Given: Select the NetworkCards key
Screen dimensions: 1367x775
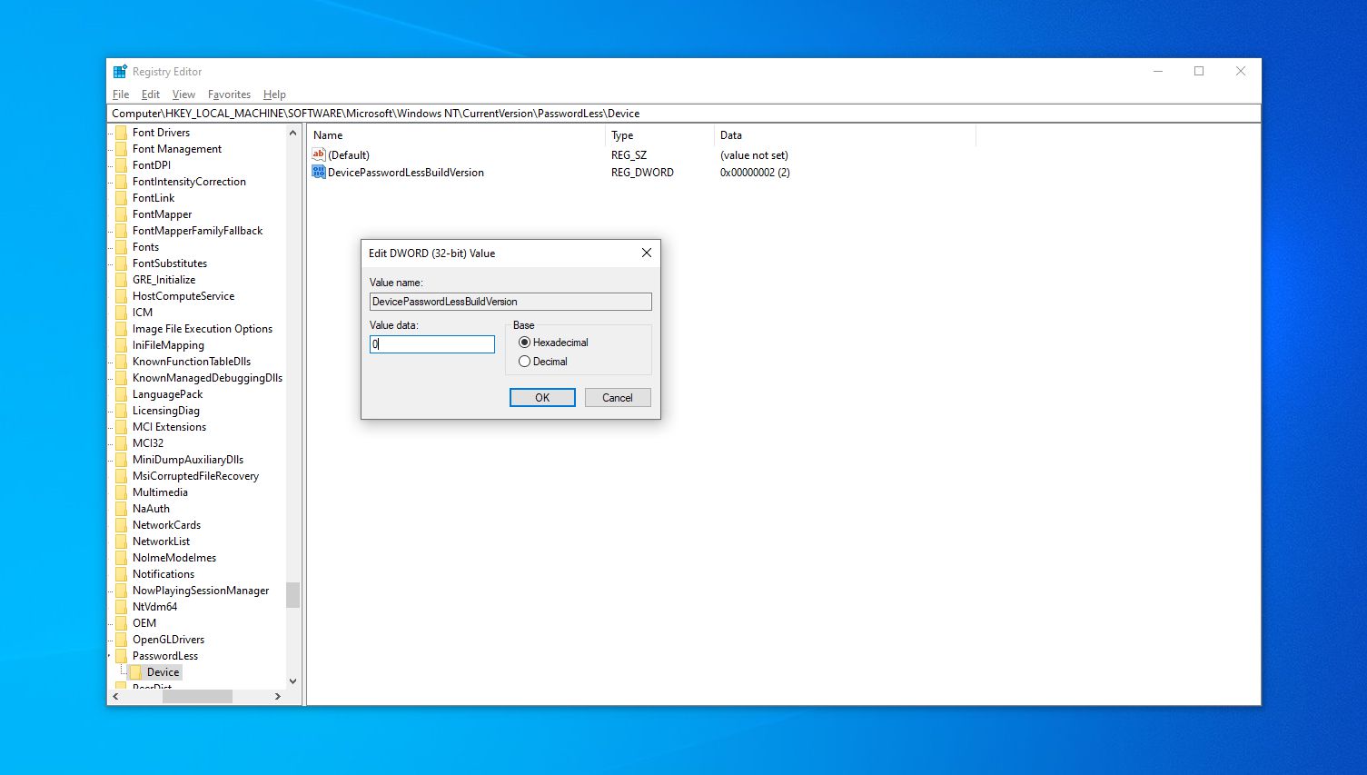Looking at the screenshot, I should (166, 525).
